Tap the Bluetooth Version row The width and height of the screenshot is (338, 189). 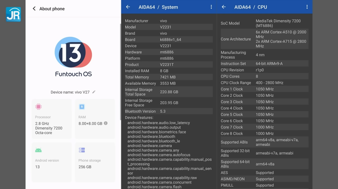(x=168, y=111)
